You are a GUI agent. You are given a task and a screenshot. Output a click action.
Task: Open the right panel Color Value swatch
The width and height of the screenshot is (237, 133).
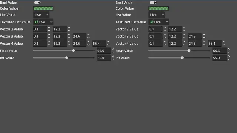(159, 8)
